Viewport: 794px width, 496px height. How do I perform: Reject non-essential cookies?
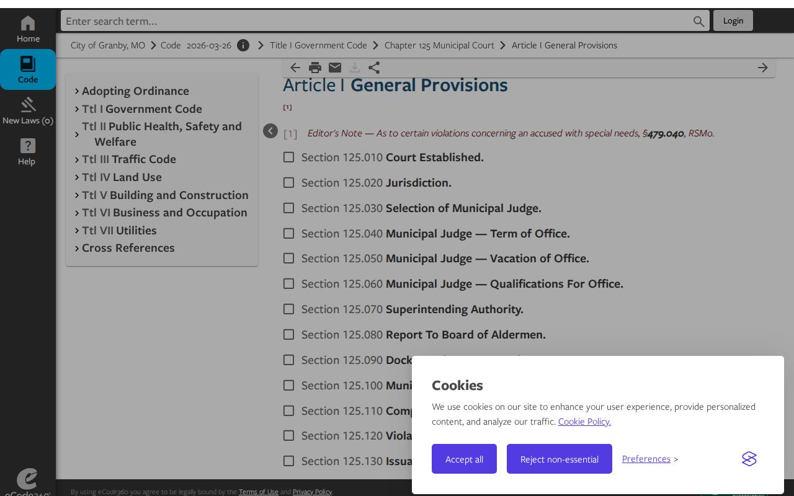tap(560, 459)
